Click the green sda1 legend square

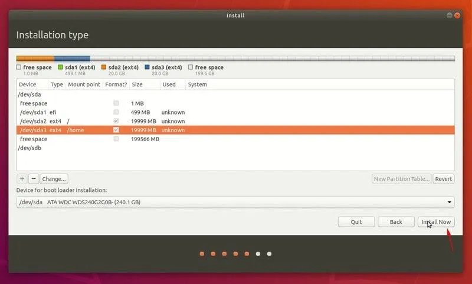click(60, 67)
